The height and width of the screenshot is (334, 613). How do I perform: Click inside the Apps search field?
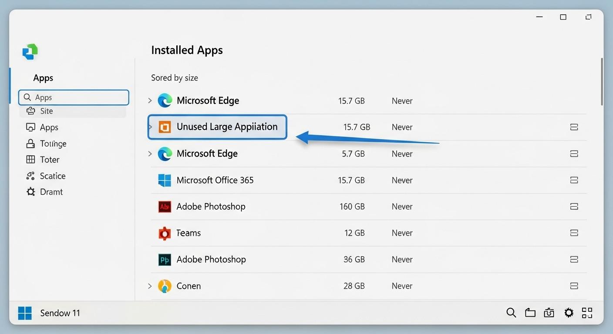coord(74,97)
